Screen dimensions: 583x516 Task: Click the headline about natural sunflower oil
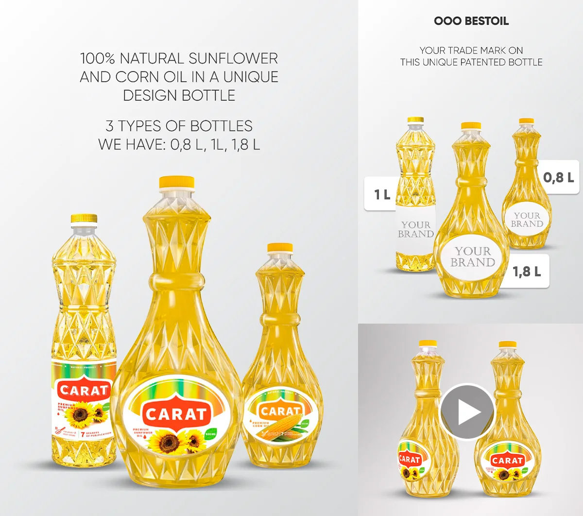179,77
